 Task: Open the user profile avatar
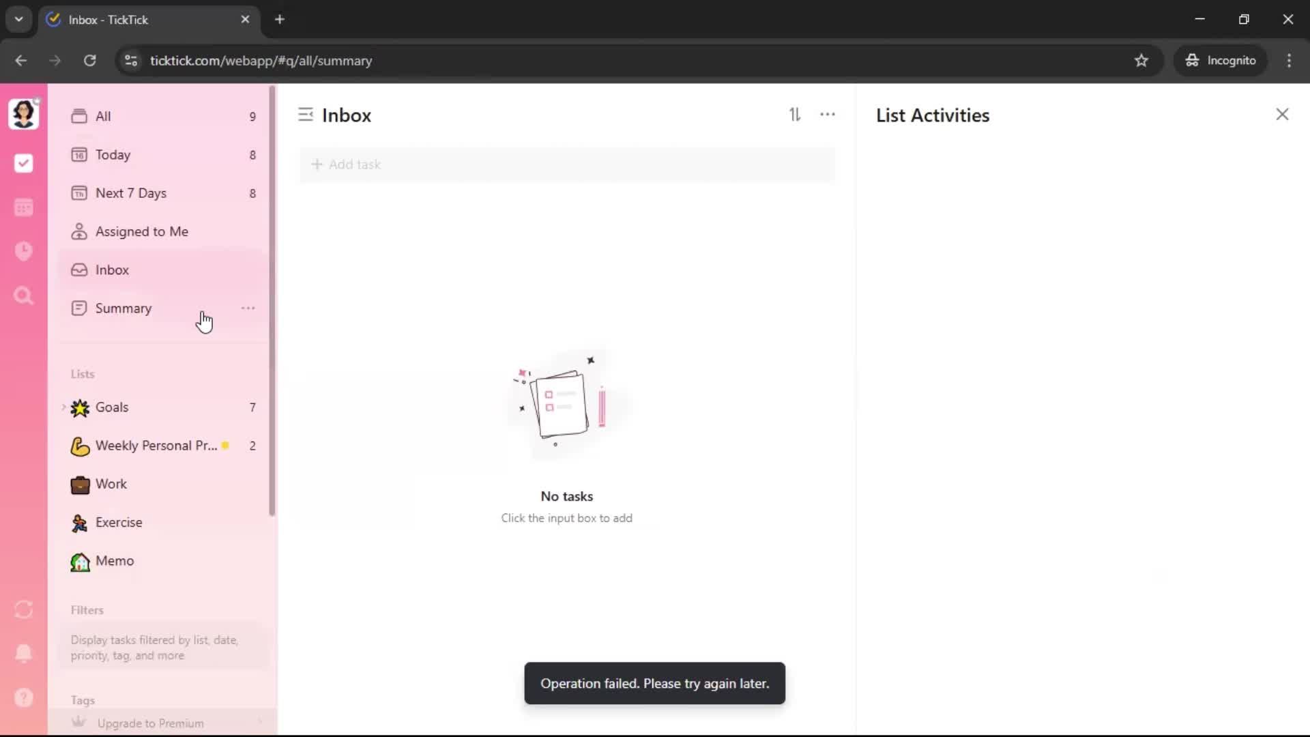[x=23, y=114]
